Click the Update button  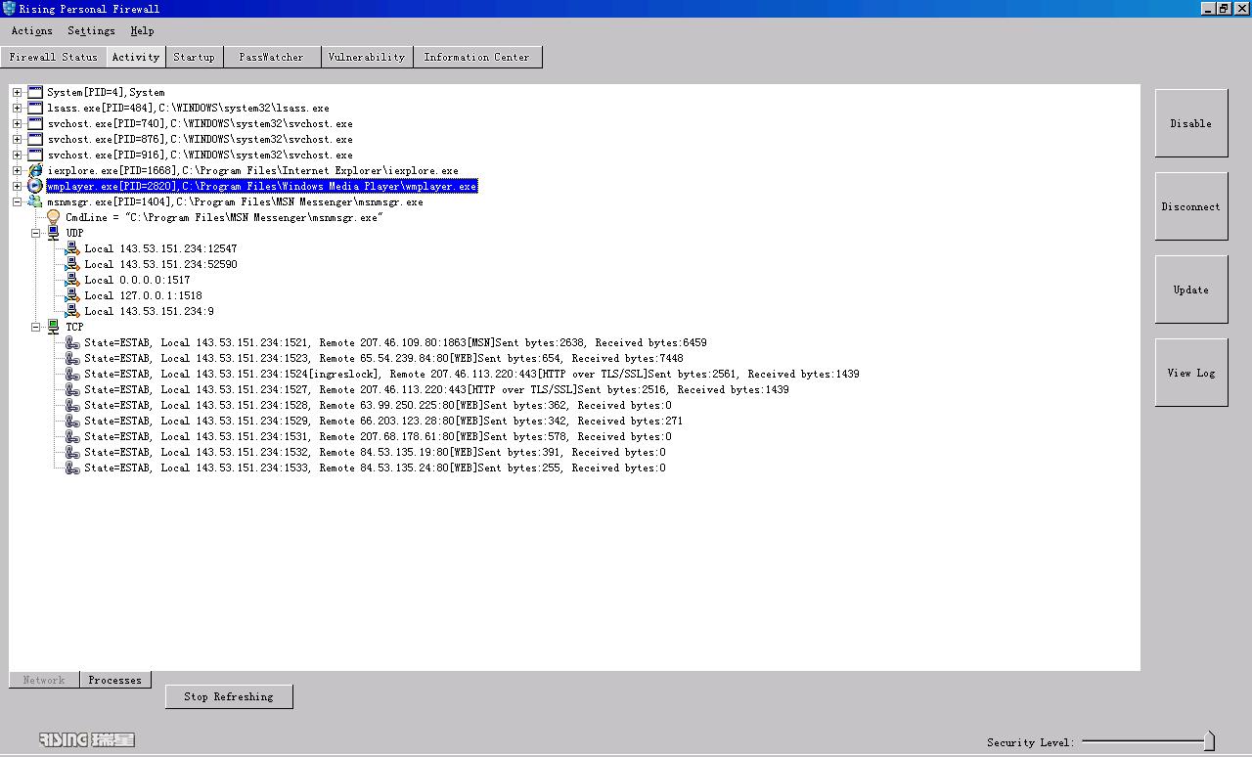pyautogui.click(x=1190, y=289)
